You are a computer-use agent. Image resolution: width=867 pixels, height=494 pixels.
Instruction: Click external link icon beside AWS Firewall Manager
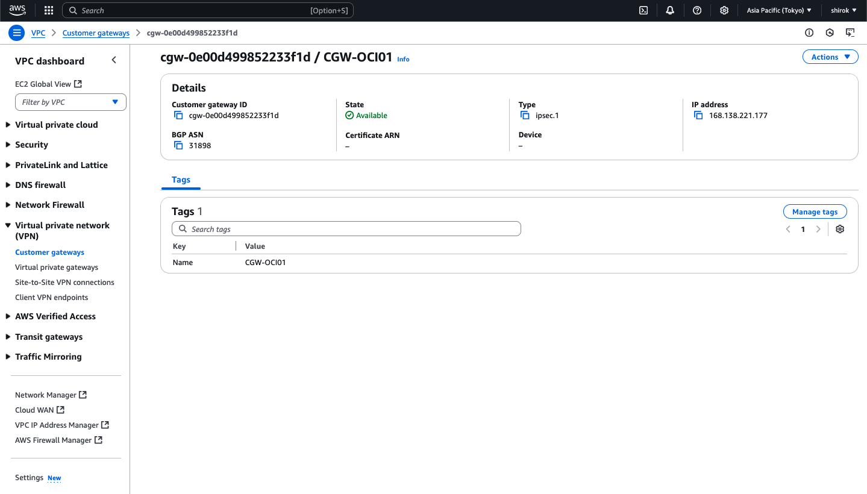(x=98, y=440)
